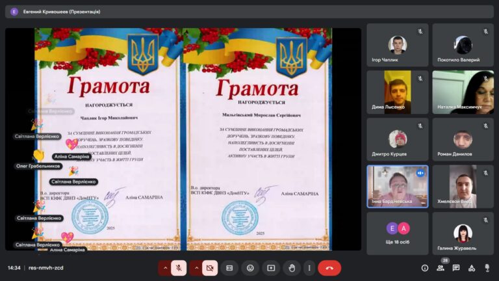Click the right Грамота certificate for Мальгівський
Image resolution: width=499 pixels, height=281 pixels.
[x=257, y=139]
